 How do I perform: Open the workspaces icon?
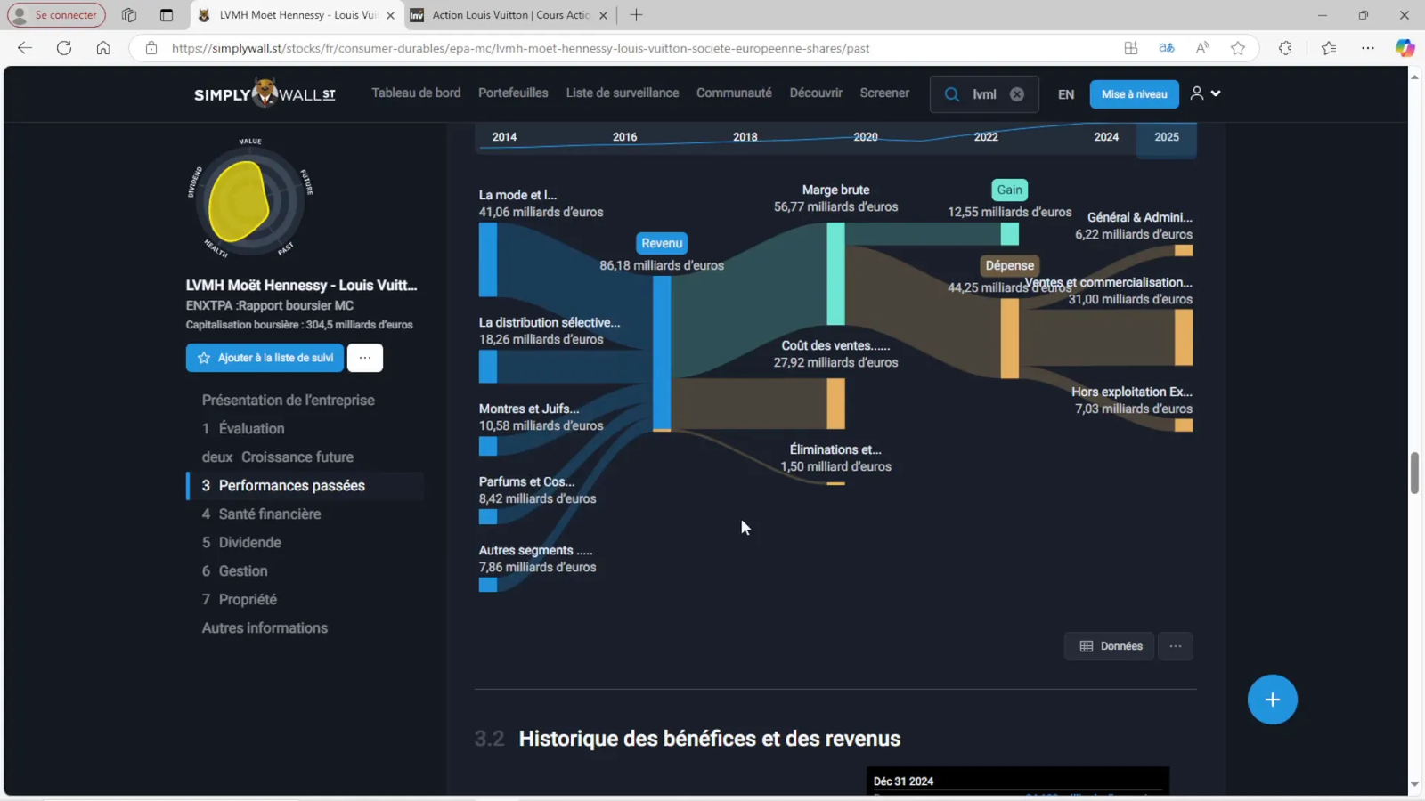[x=129, y=15]
